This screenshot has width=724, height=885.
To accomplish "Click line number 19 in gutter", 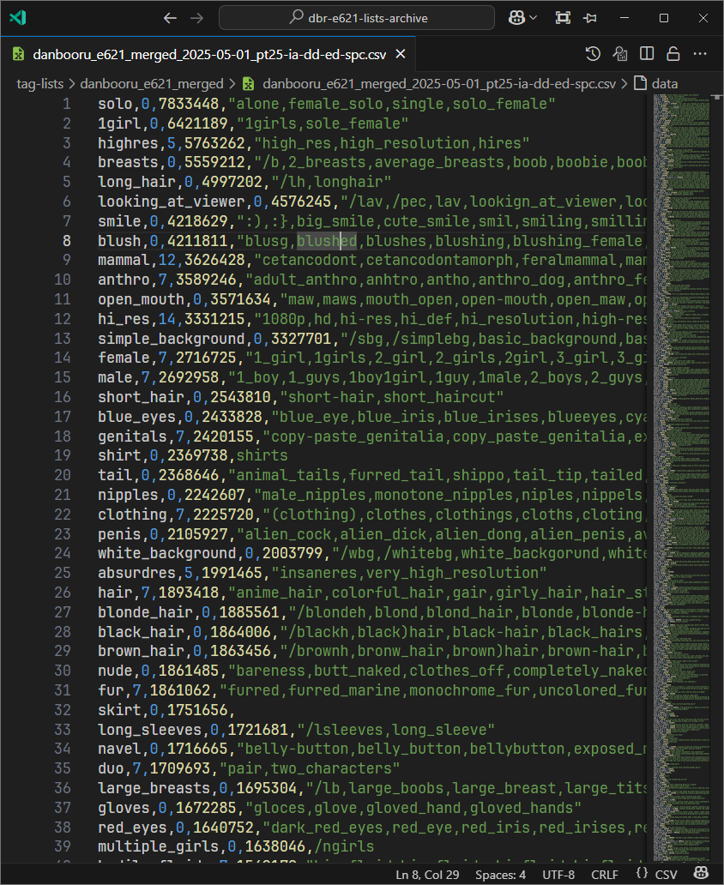I will point(63,455).
